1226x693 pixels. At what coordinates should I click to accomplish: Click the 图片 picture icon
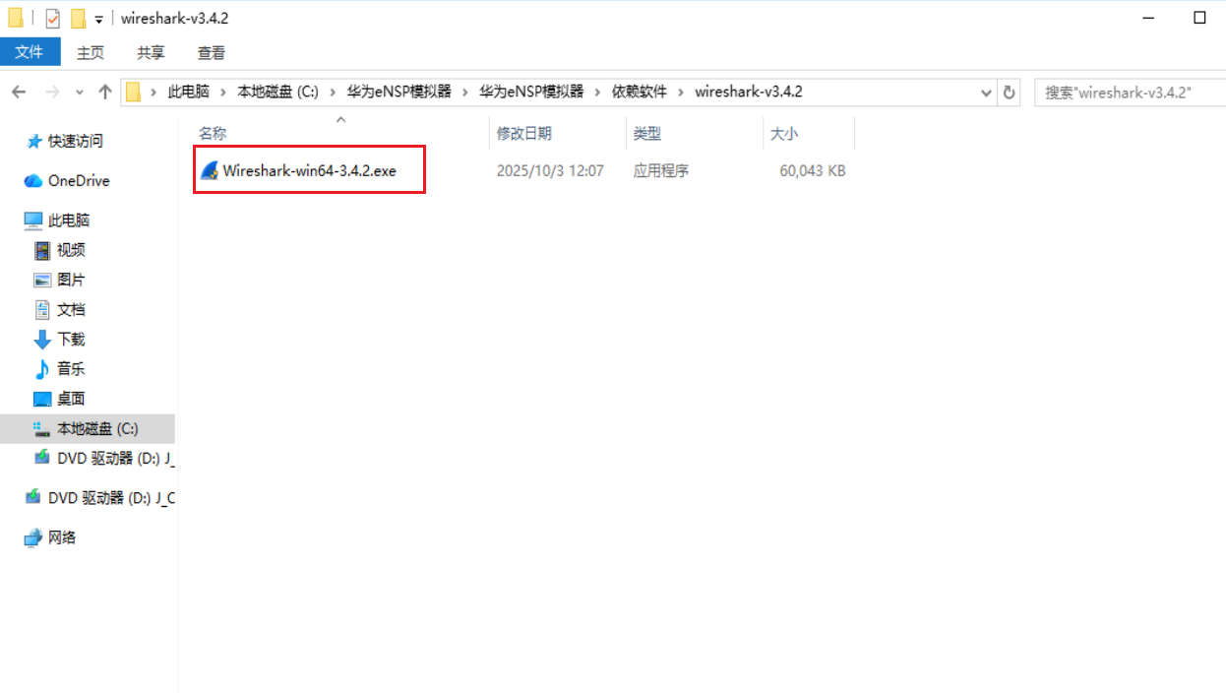click(x=42, y=280)
